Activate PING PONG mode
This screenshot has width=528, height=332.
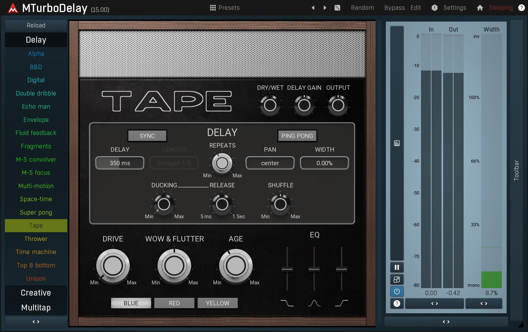(297, 136)
